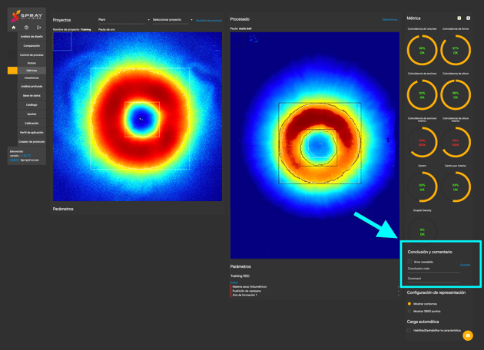The width and height of the screenshot is (484, 350).
Task: Check the Error cometido checkbox
Action: click(x=410, y=262)
